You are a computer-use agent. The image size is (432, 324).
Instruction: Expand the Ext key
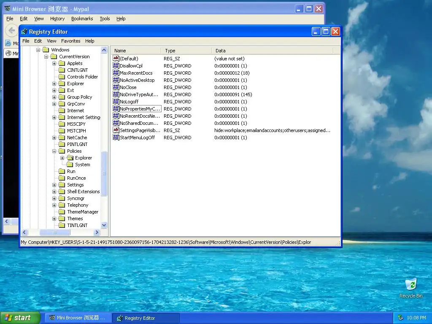pos(54,90)
